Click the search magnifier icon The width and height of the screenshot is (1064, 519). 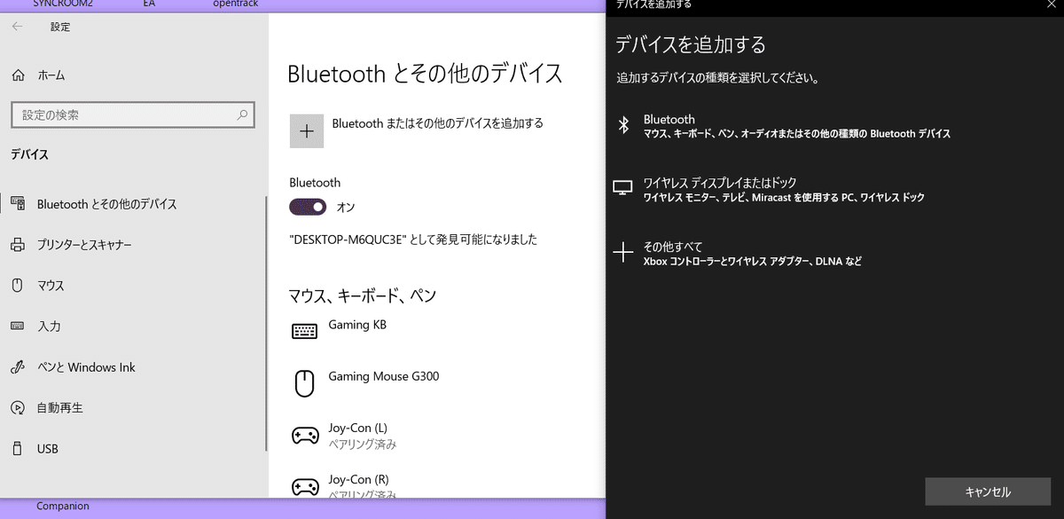coord(242,114)
